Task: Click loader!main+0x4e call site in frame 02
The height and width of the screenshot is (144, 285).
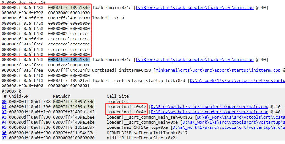Action: [x=126, y=112]
